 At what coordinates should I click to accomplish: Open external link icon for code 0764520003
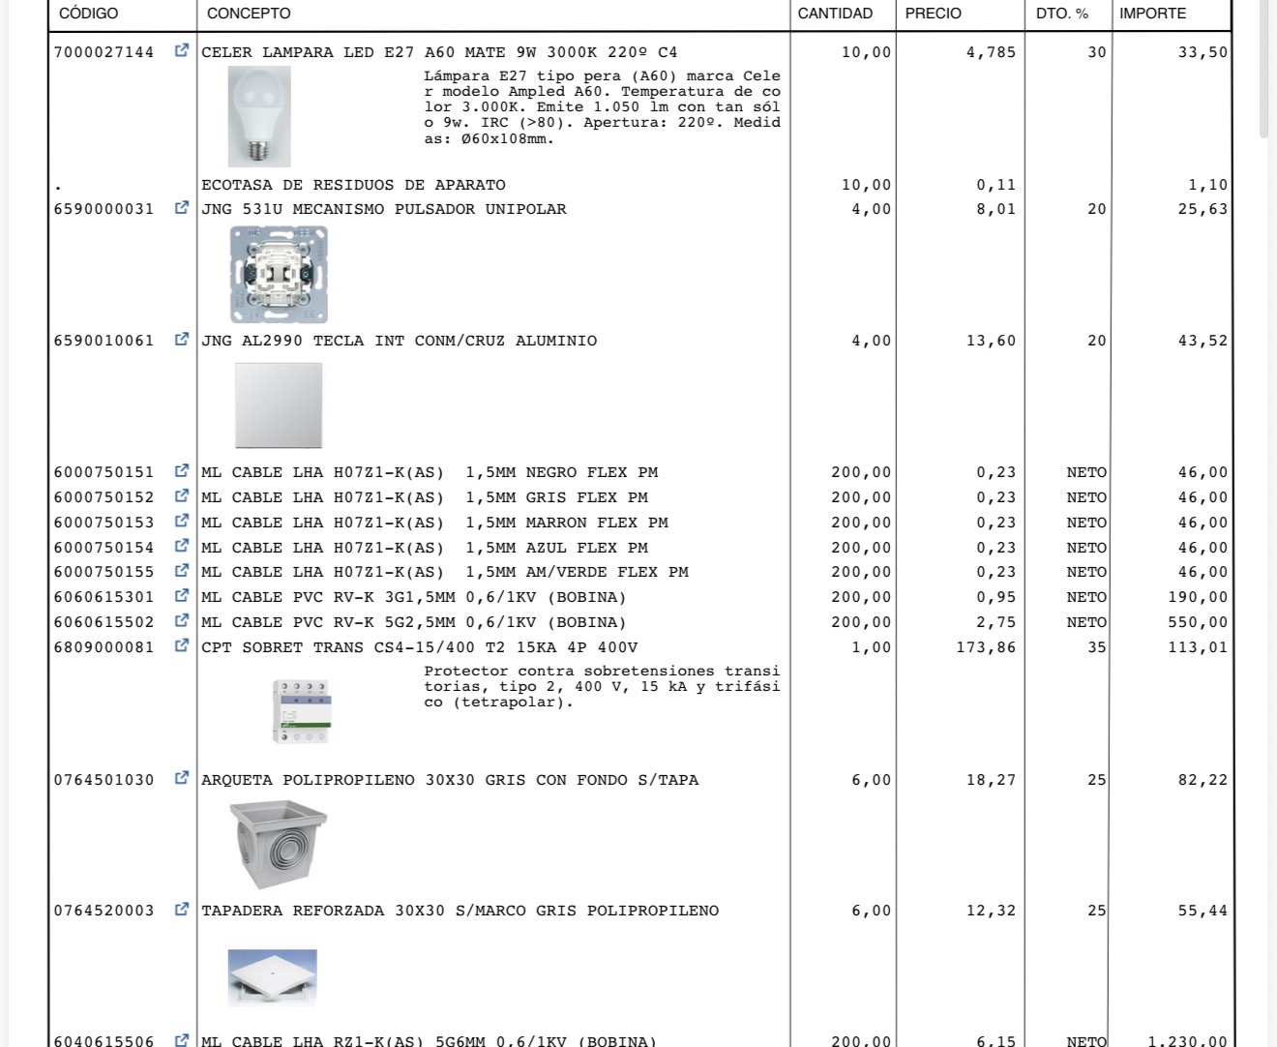point(181,910)
